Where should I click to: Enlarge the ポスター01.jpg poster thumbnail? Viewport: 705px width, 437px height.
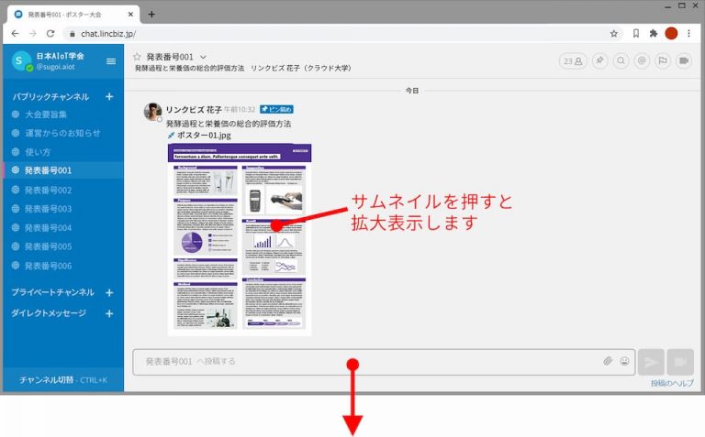click(x=239, y=238)
